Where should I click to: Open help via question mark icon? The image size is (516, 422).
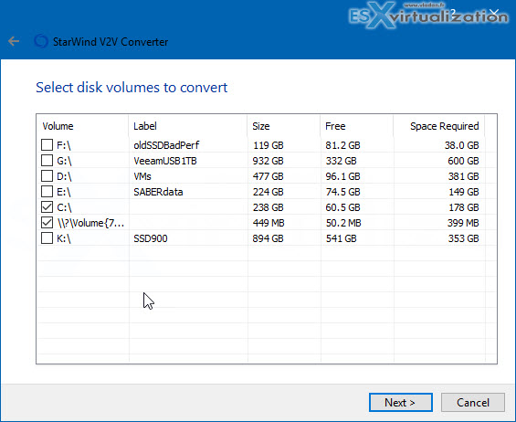click(x=453, y=13)
